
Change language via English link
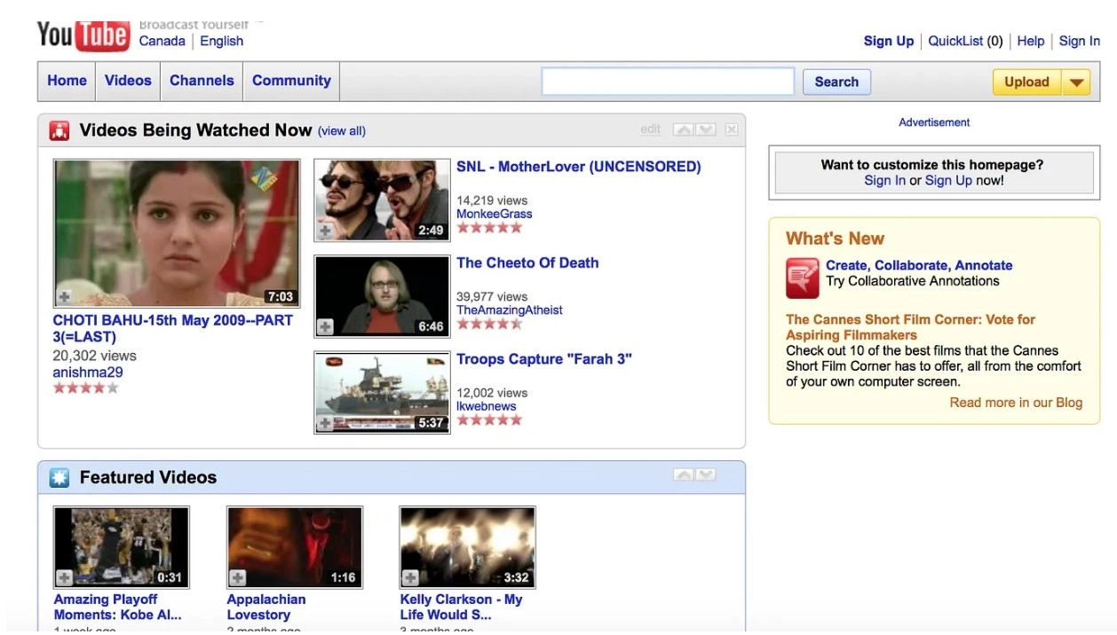point(222,41)
